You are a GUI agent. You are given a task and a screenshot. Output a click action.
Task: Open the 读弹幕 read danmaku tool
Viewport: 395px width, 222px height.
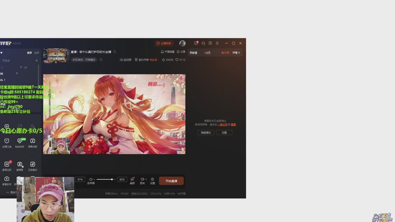[20, 166]
